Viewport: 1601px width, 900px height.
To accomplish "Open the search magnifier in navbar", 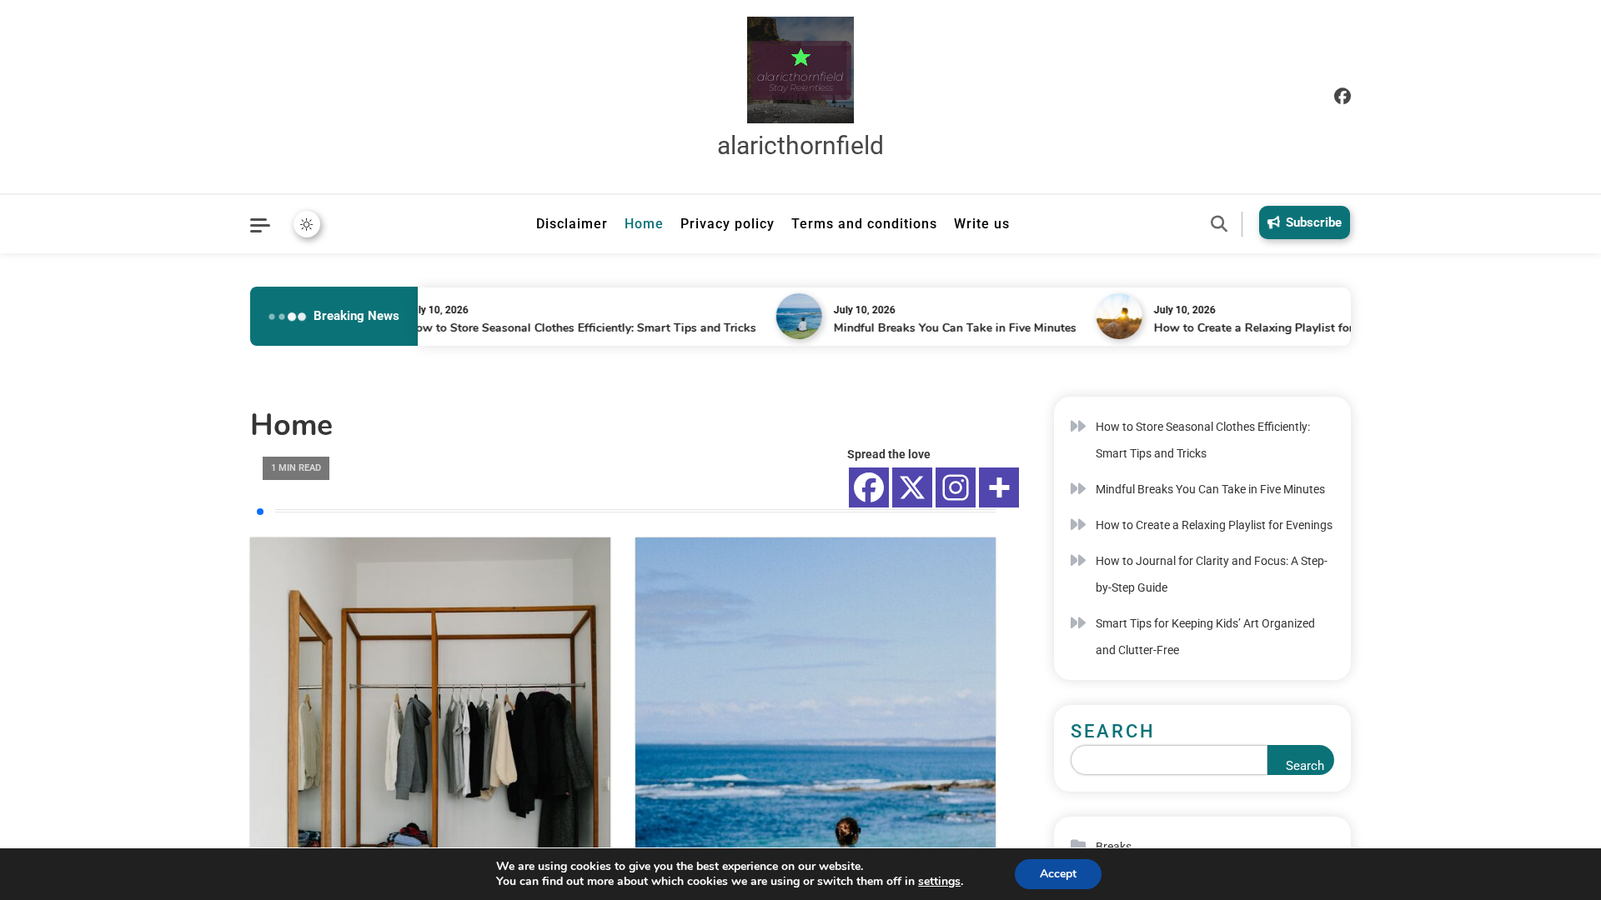I will tap(1219, 223).
